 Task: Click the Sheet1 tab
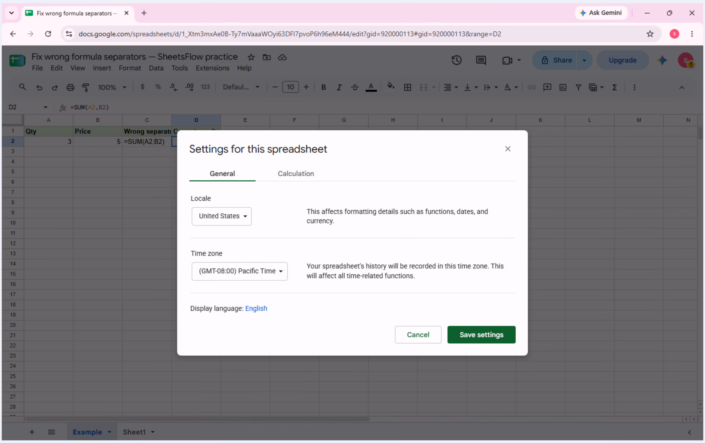pyautogui.click(x=134, y=432)
